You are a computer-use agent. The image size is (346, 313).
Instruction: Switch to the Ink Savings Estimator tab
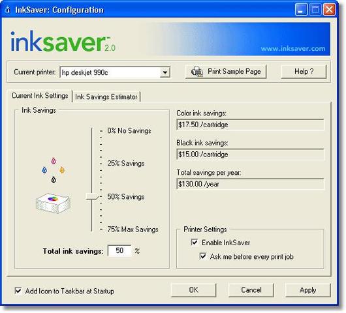(x=106, y=97)
